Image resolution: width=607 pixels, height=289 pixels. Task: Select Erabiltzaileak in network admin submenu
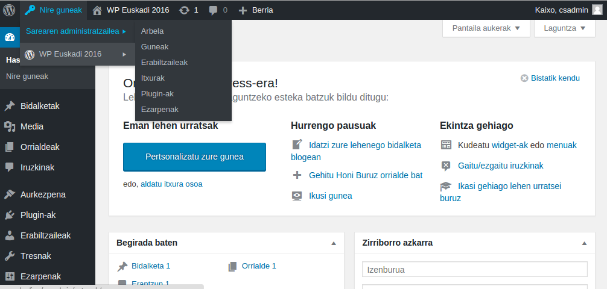(x=165, y=63)
